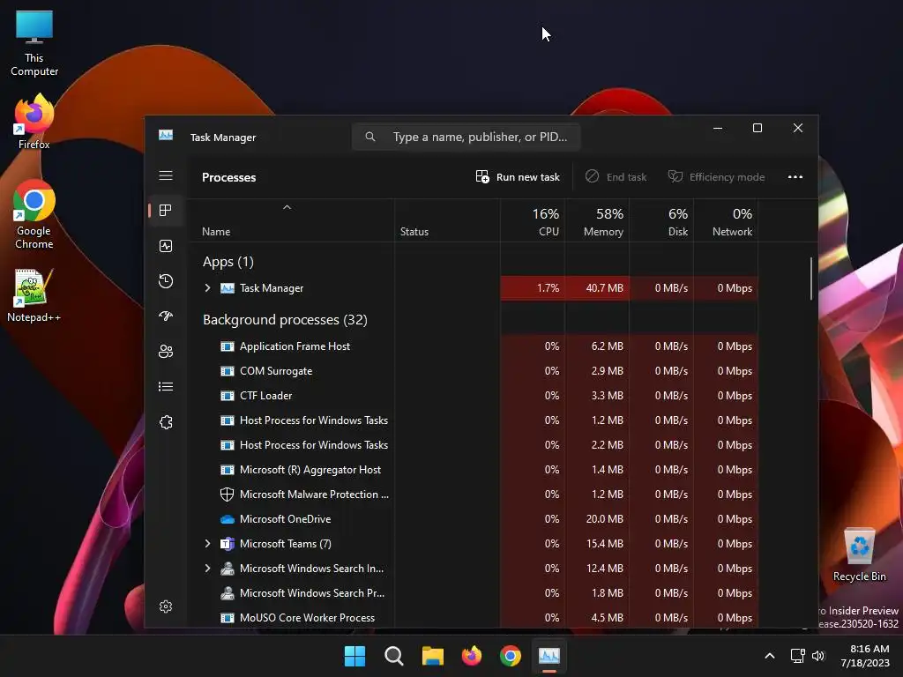Click the Microsoft Teams process icon
The width and height of the screenshot is (903, 677).
click(228, 544)
